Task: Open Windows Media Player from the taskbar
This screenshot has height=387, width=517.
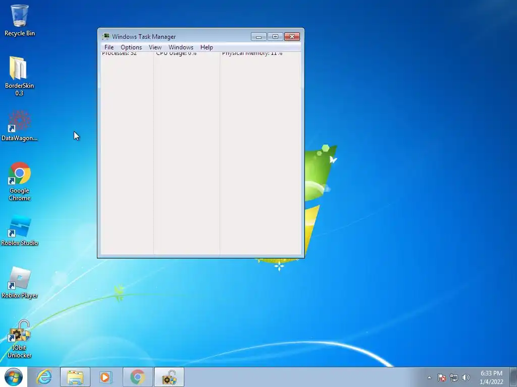Action: point(106,377)
